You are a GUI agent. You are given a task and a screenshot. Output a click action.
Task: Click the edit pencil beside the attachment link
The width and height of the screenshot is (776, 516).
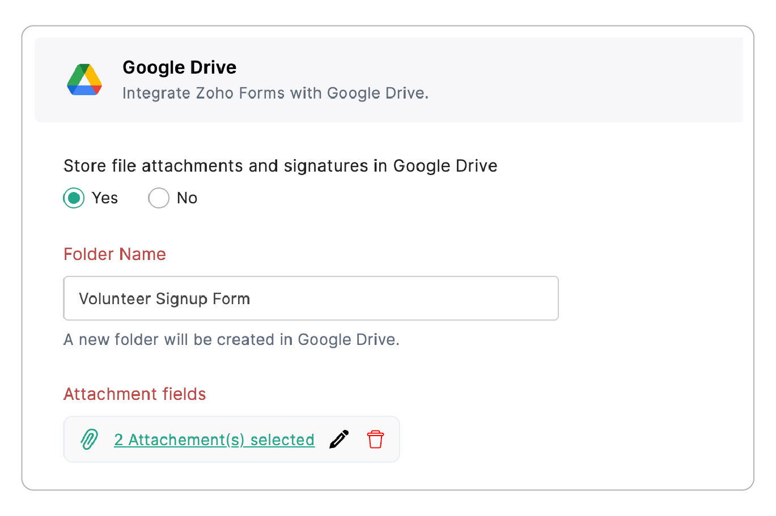[x=338, y=439]
